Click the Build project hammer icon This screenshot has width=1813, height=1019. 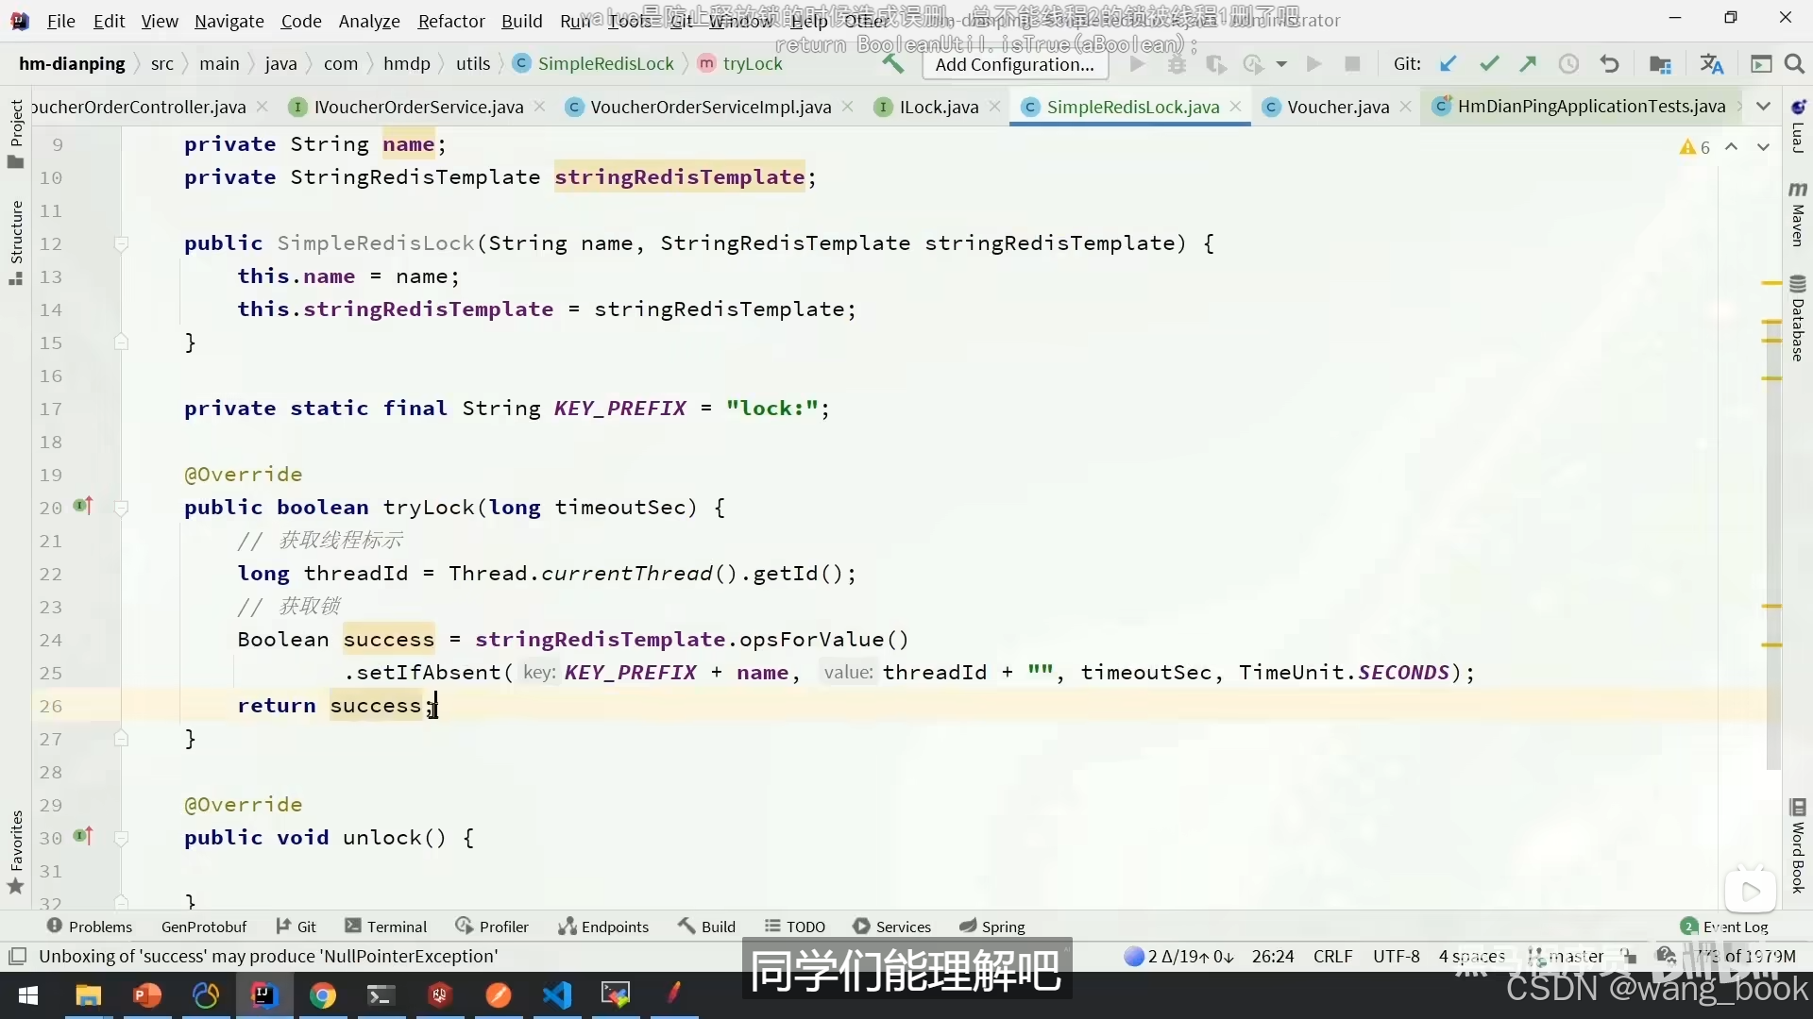tap(892, 64)
